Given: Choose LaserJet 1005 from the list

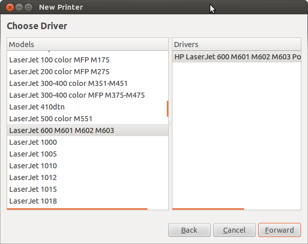Looking at the screenshot, I should pos(33,154).
